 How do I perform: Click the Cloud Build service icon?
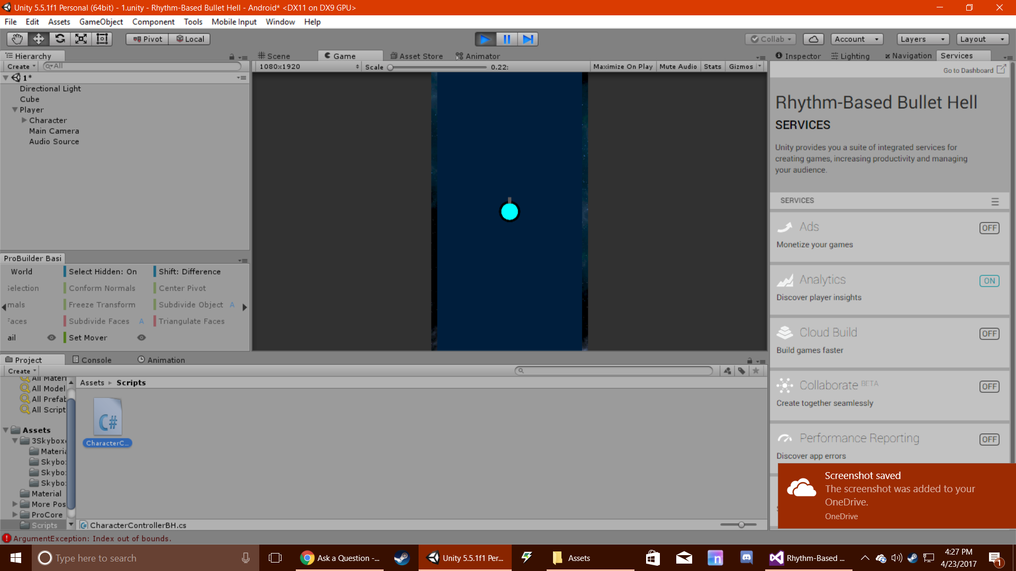[x=785, y=333]
